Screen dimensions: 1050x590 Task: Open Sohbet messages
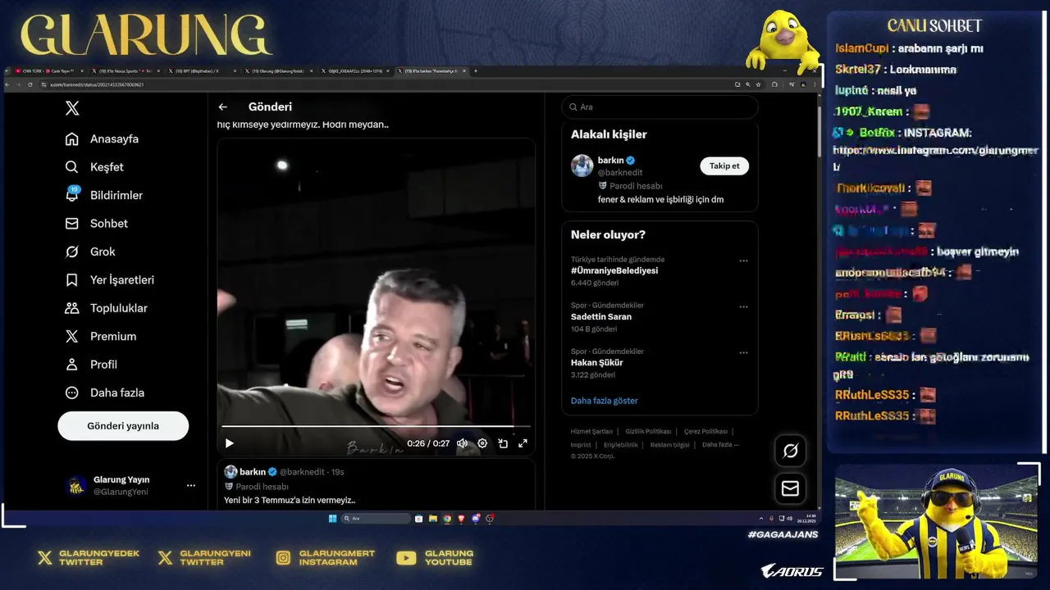(x=97, y=223)
